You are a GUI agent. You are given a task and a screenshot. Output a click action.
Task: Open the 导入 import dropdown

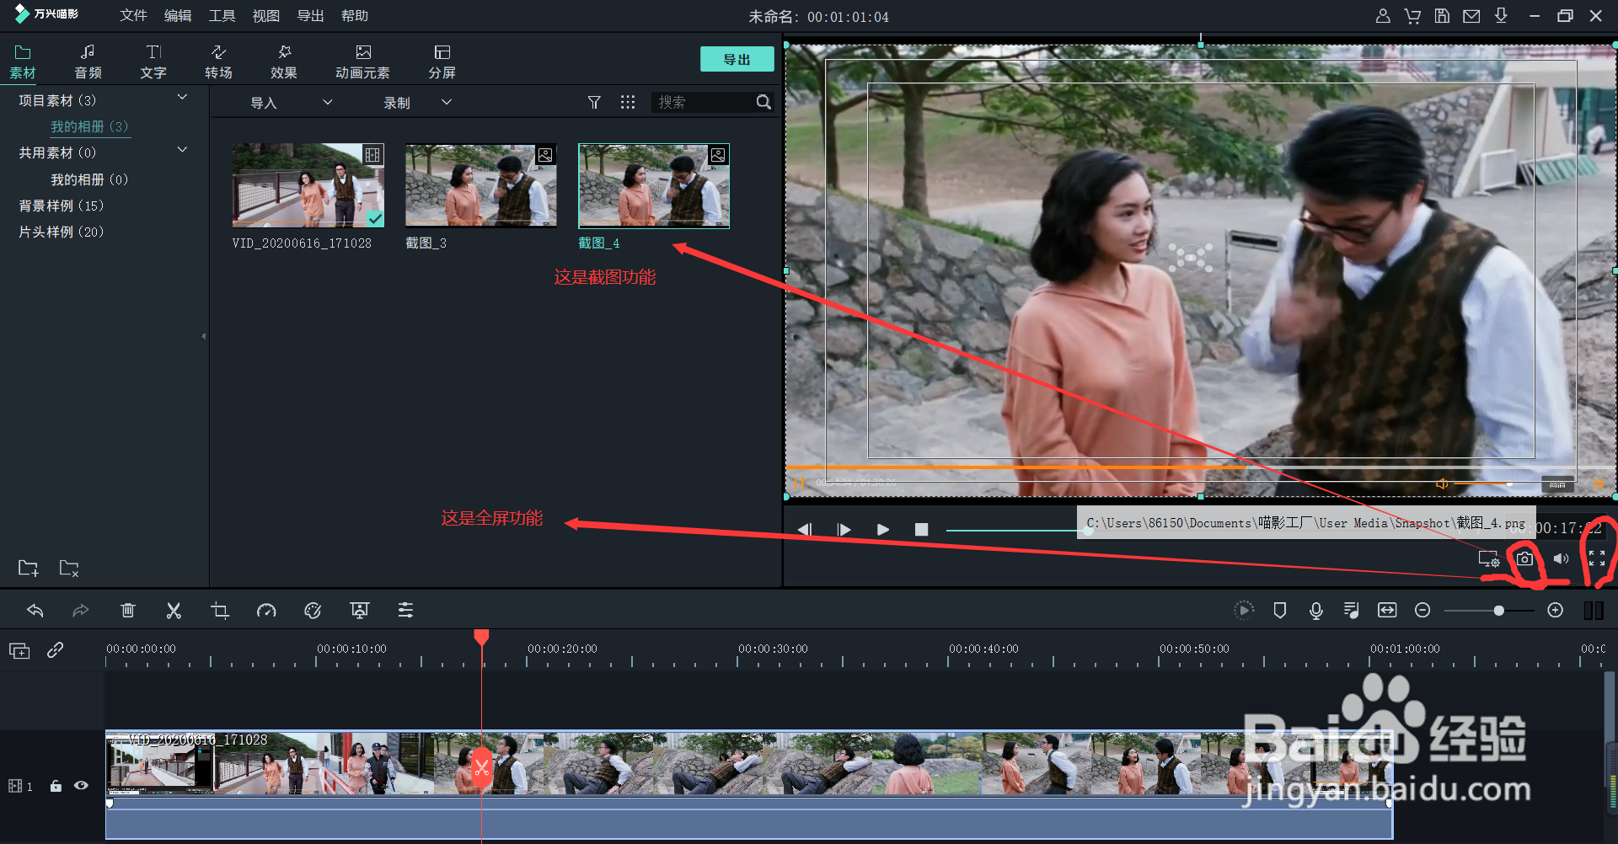(291, 103)
